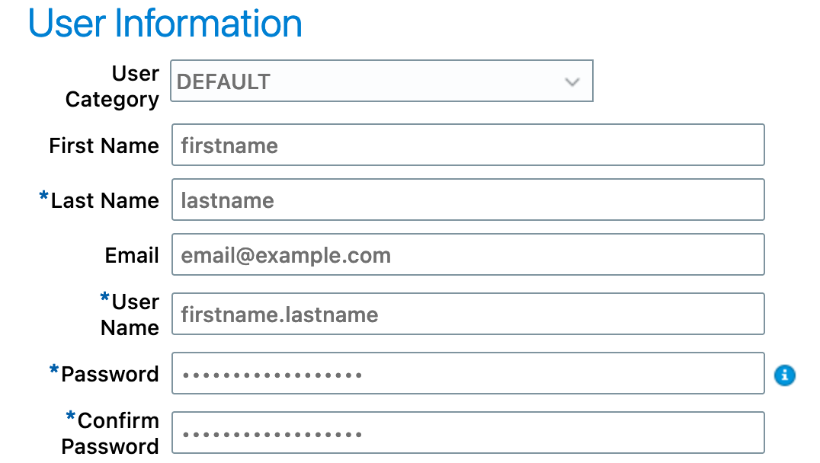Click the User Information heading

coord(165,23)
